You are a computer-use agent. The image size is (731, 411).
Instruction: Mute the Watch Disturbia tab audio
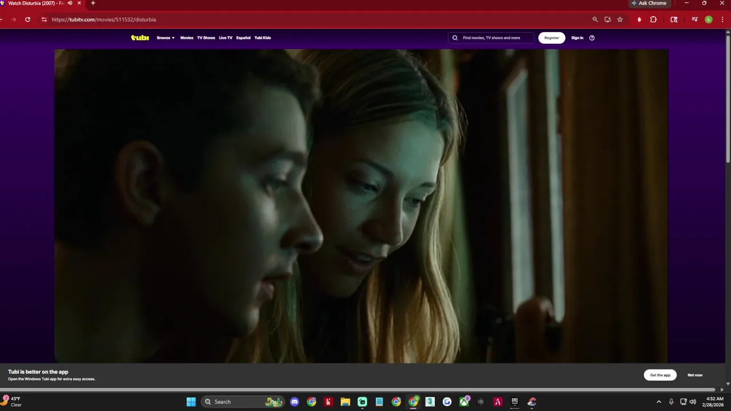pyautogui.click(x=70, y=3)
